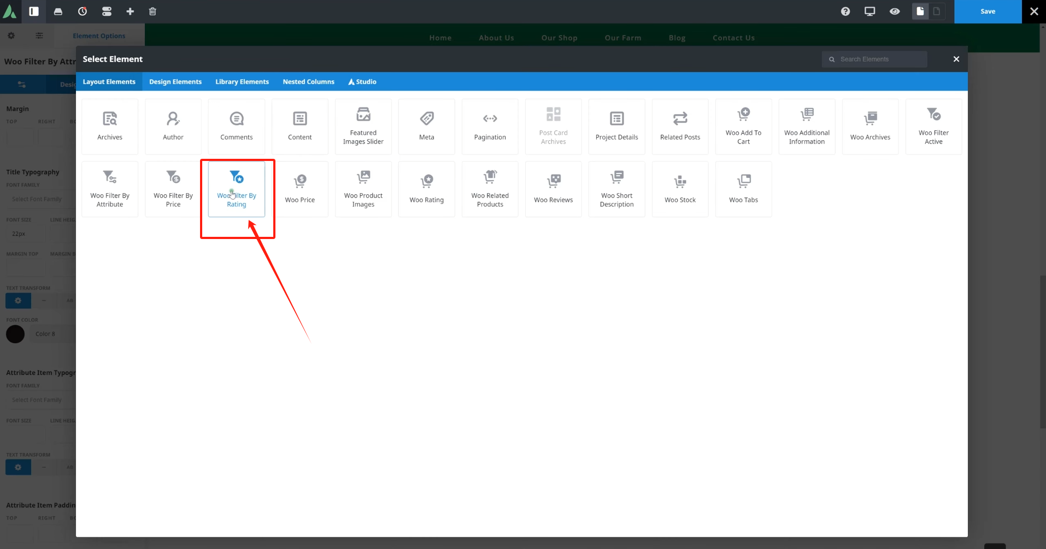This screenshot has width=1046, height=549.
Task: Choose the Woo Stock element
Action: 680,189
